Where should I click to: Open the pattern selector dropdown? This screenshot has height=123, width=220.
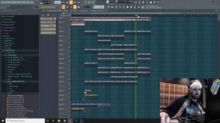tap(99, 7)
